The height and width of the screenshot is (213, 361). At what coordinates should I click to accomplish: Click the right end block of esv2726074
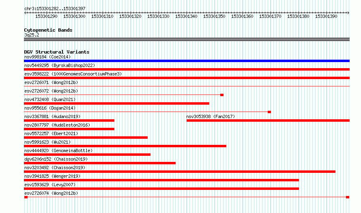pyautogui.click(x=348, y=197)
